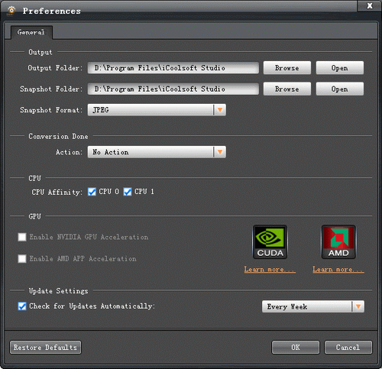Confirm settings with the OK button
This screenshot has height=369, width=382.
pos(296,348)
